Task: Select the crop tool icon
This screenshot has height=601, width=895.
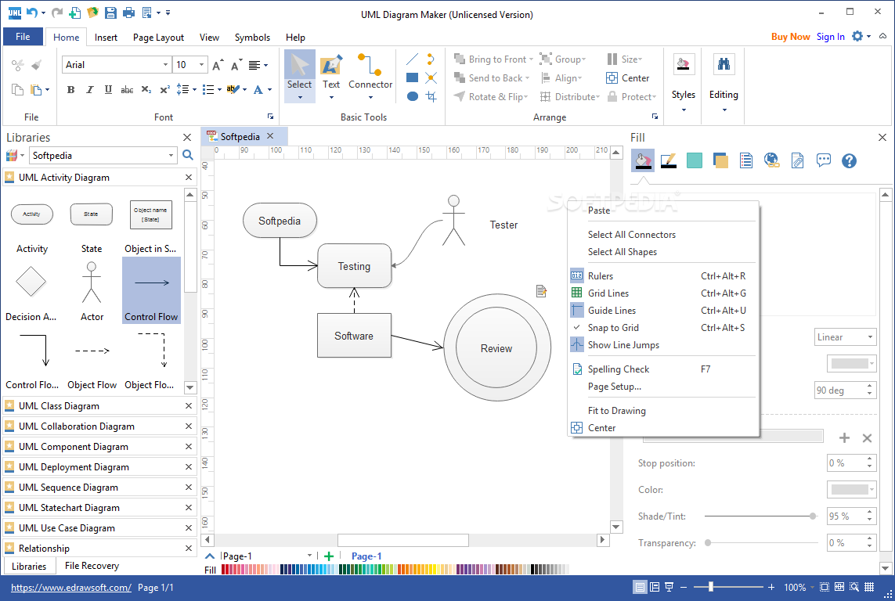Action: pyautogui.click(x=431, y=96)
